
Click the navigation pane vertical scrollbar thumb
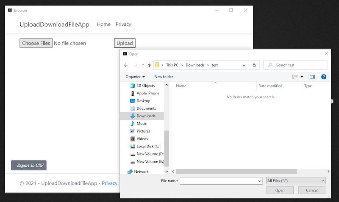[167, 148]
